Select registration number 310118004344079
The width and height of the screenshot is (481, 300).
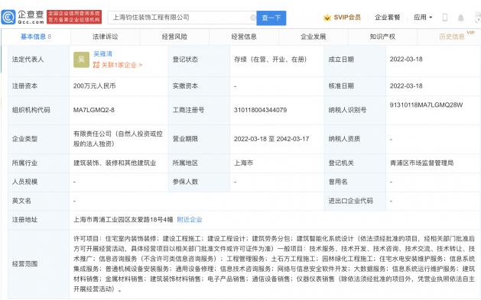click(260, 110)
